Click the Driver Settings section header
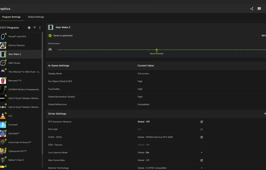Image resolution: width=266 pixels, height=170 pixels. click(x=57, y=114)
